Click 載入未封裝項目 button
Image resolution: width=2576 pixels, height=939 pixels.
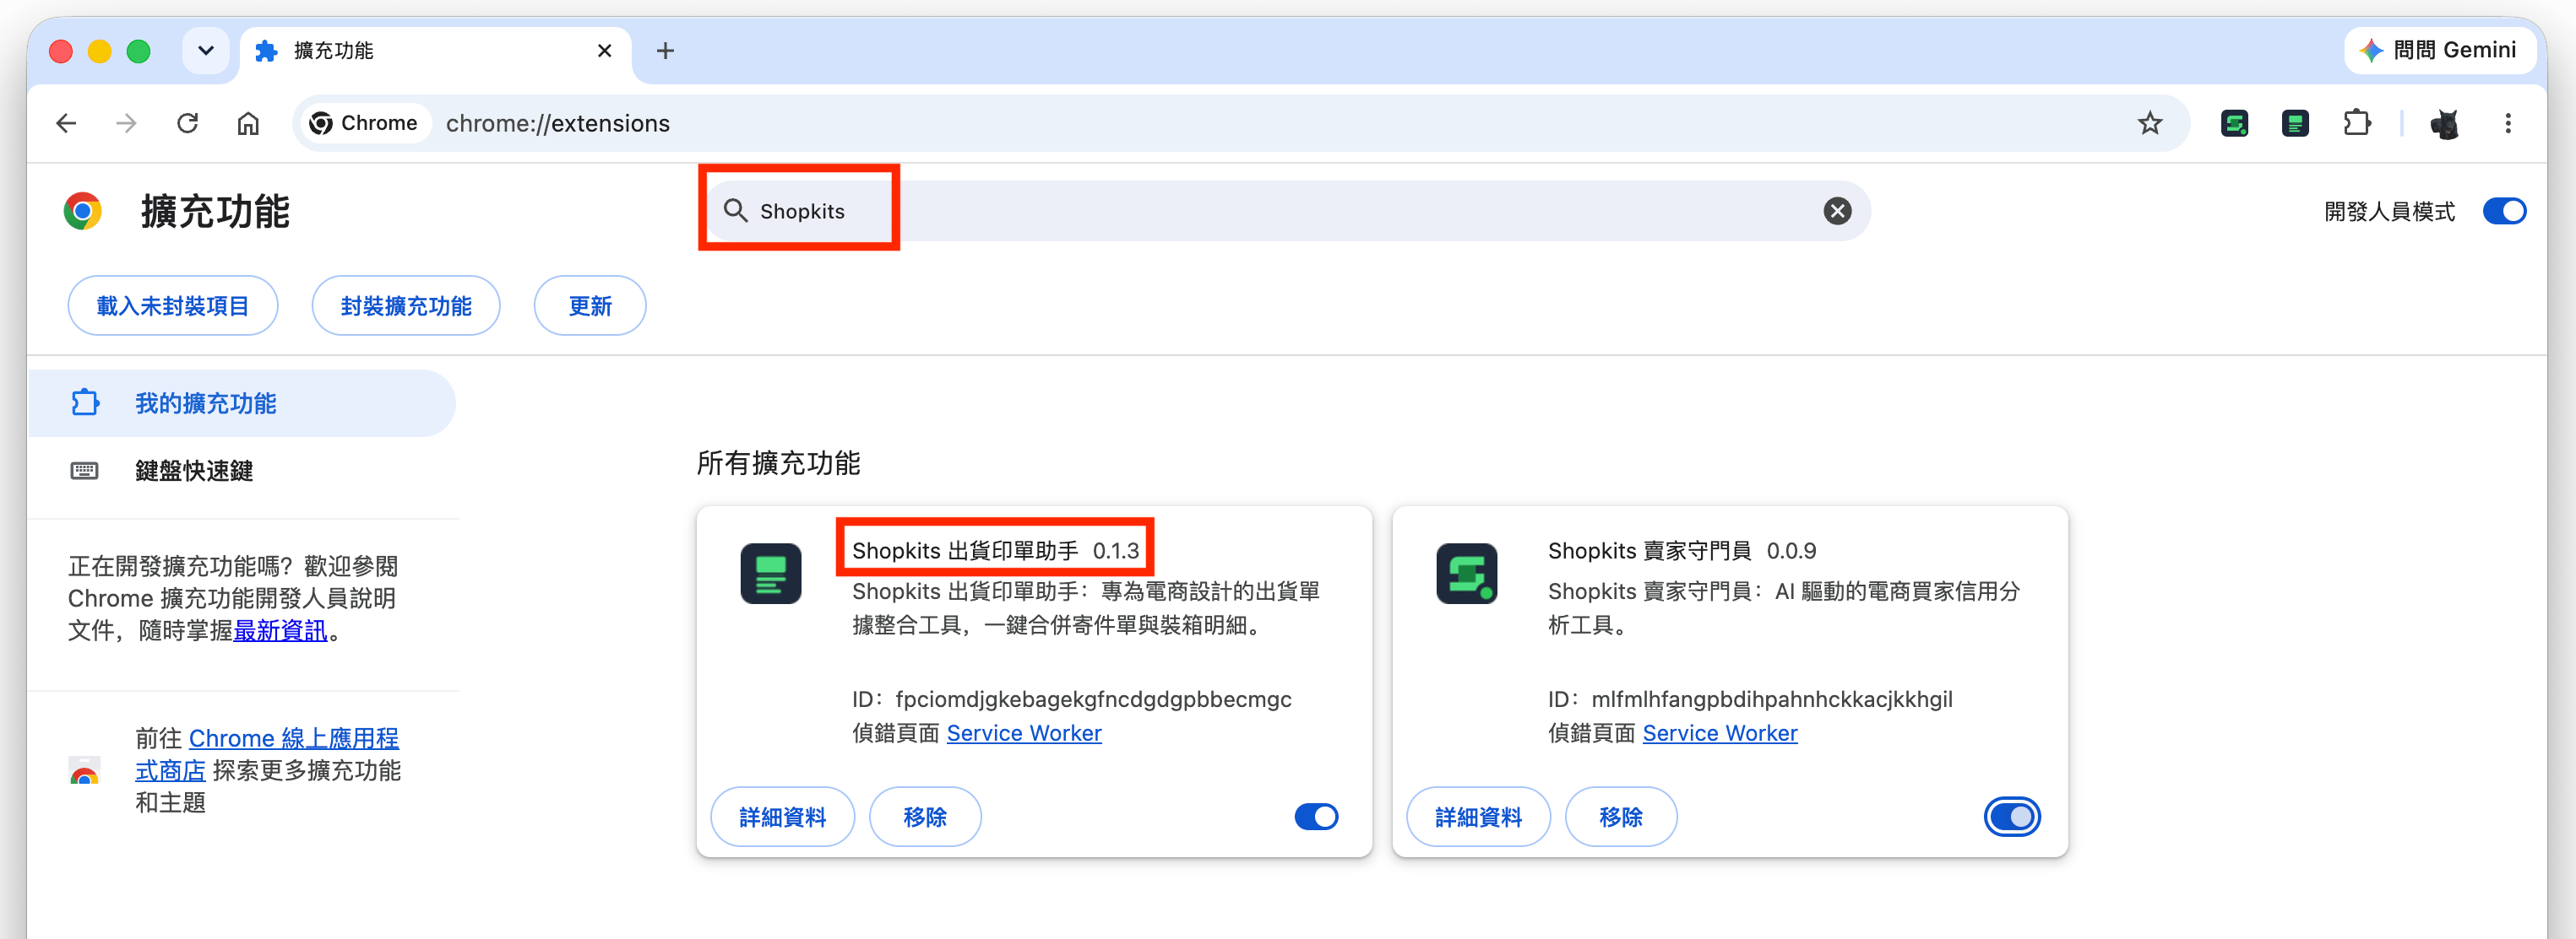tap(173, 305)
